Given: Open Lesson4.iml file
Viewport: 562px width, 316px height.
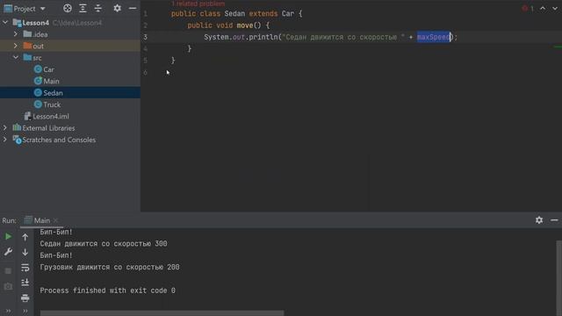Looking at the screenshot, I should [x=51, y=116].
